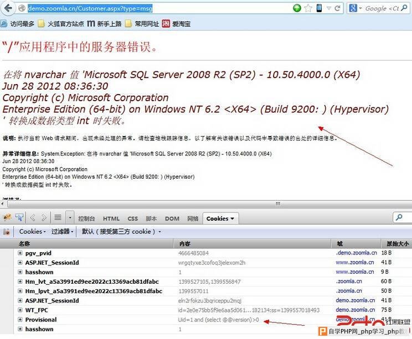Expand the Provisional cookie row
Image resolution: width=412 pixels, height=339 pixels.
click(20, 320)
